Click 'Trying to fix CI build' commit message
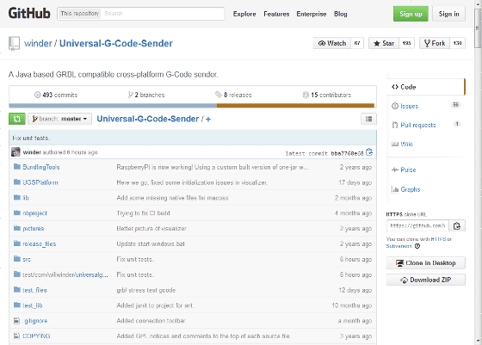 tap(143, 213)
